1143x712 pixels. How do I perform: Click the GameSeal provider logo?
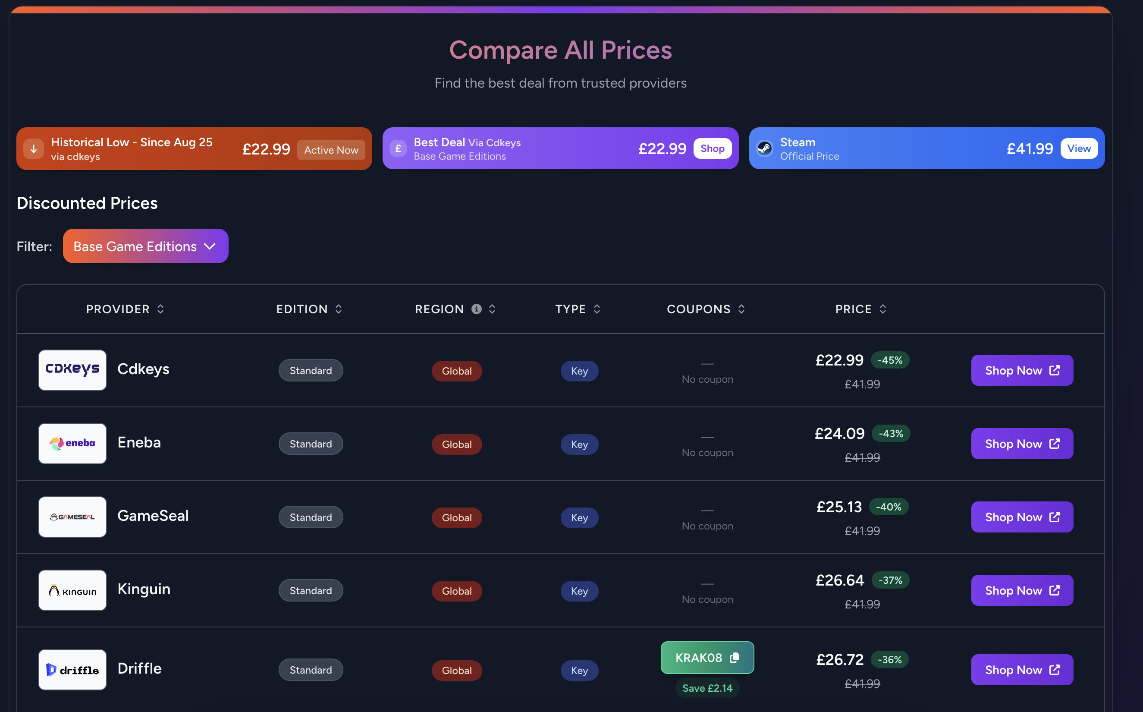[72, 517]
